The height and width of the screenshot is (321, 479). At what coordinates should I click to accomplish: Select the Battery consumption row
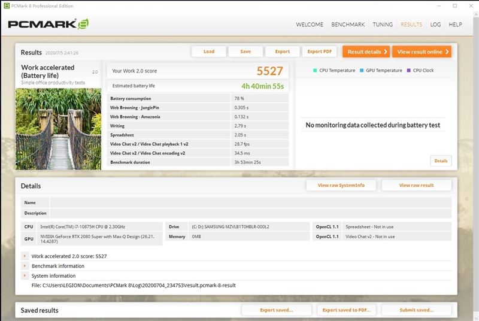198,98
